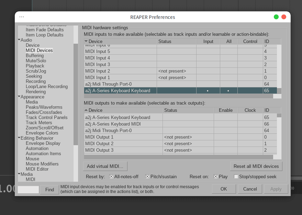Open the Buffering preferences

tap(35, 55)
